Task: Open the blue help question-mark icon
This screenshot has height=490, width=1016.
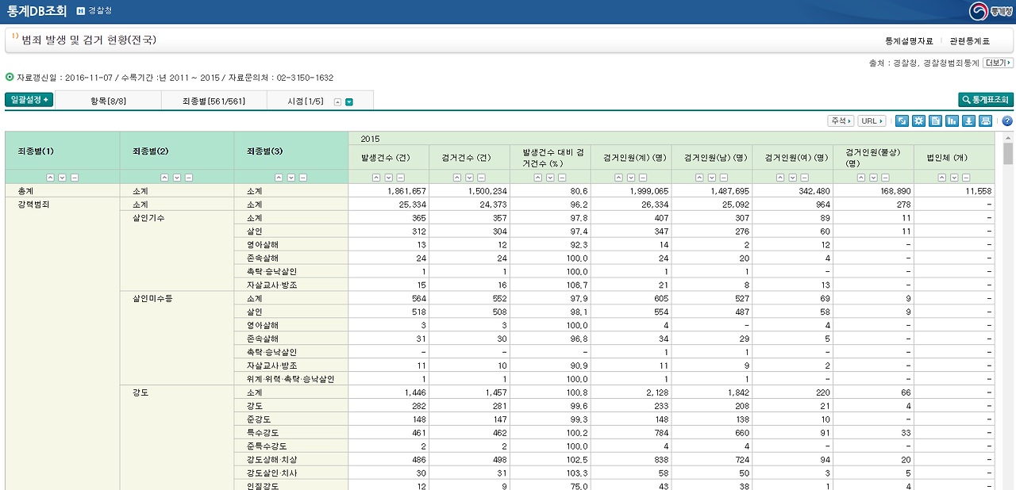Action: (1007, 121)
